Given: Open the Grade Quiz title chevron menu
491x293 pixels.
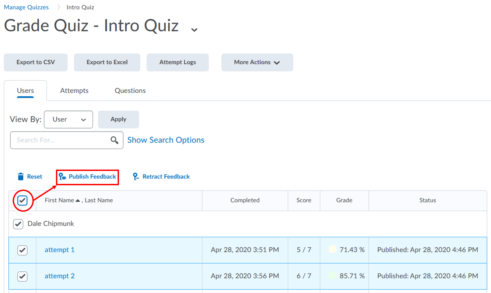Looking at the screenshot, I should tap(194, 29).
